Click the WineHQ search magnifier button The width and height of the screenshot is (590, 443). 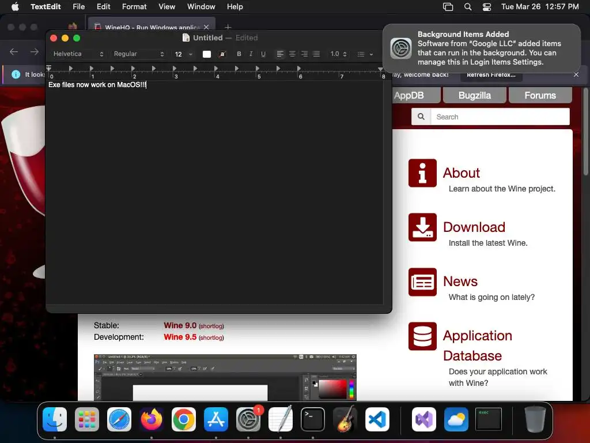point(421,117)
